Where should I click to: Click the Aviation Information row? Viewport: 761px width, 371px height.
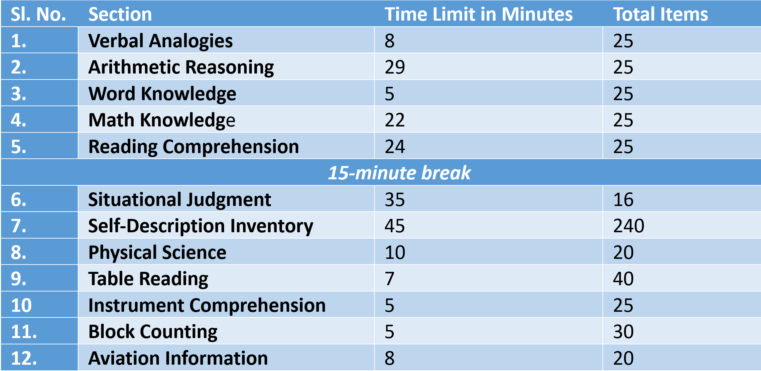click(x=380, y=359)
